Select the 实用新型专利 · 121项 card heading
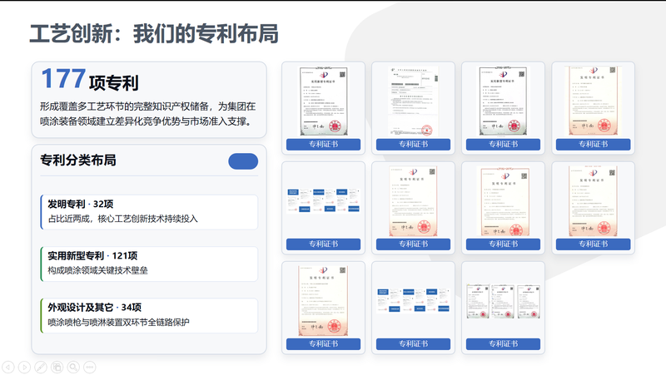This screenshot has height=375, width=666. click(92, 256)
